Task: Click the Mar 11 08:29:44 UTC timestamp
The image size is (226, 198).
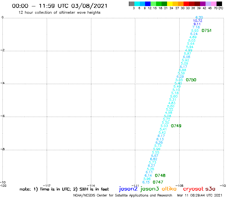Action: click(200, 195)
